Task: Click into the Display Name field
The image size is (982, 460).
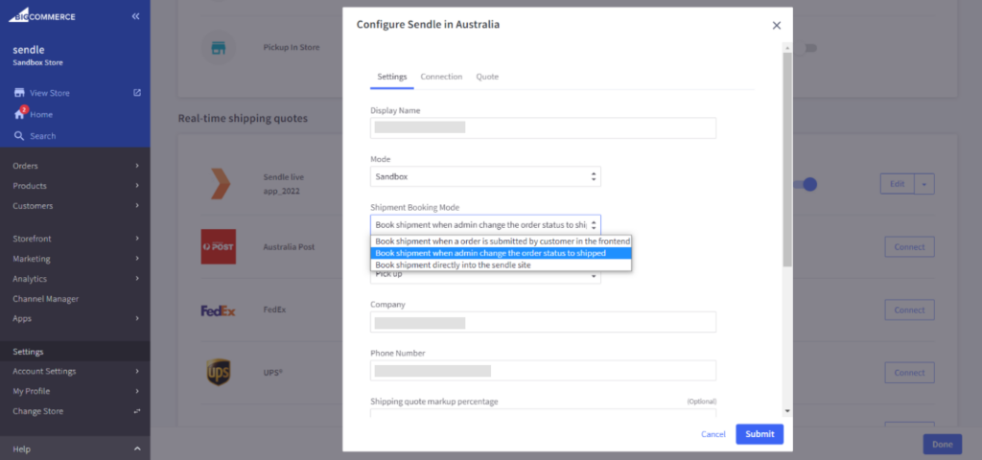Action: click(x=543, y=127)
